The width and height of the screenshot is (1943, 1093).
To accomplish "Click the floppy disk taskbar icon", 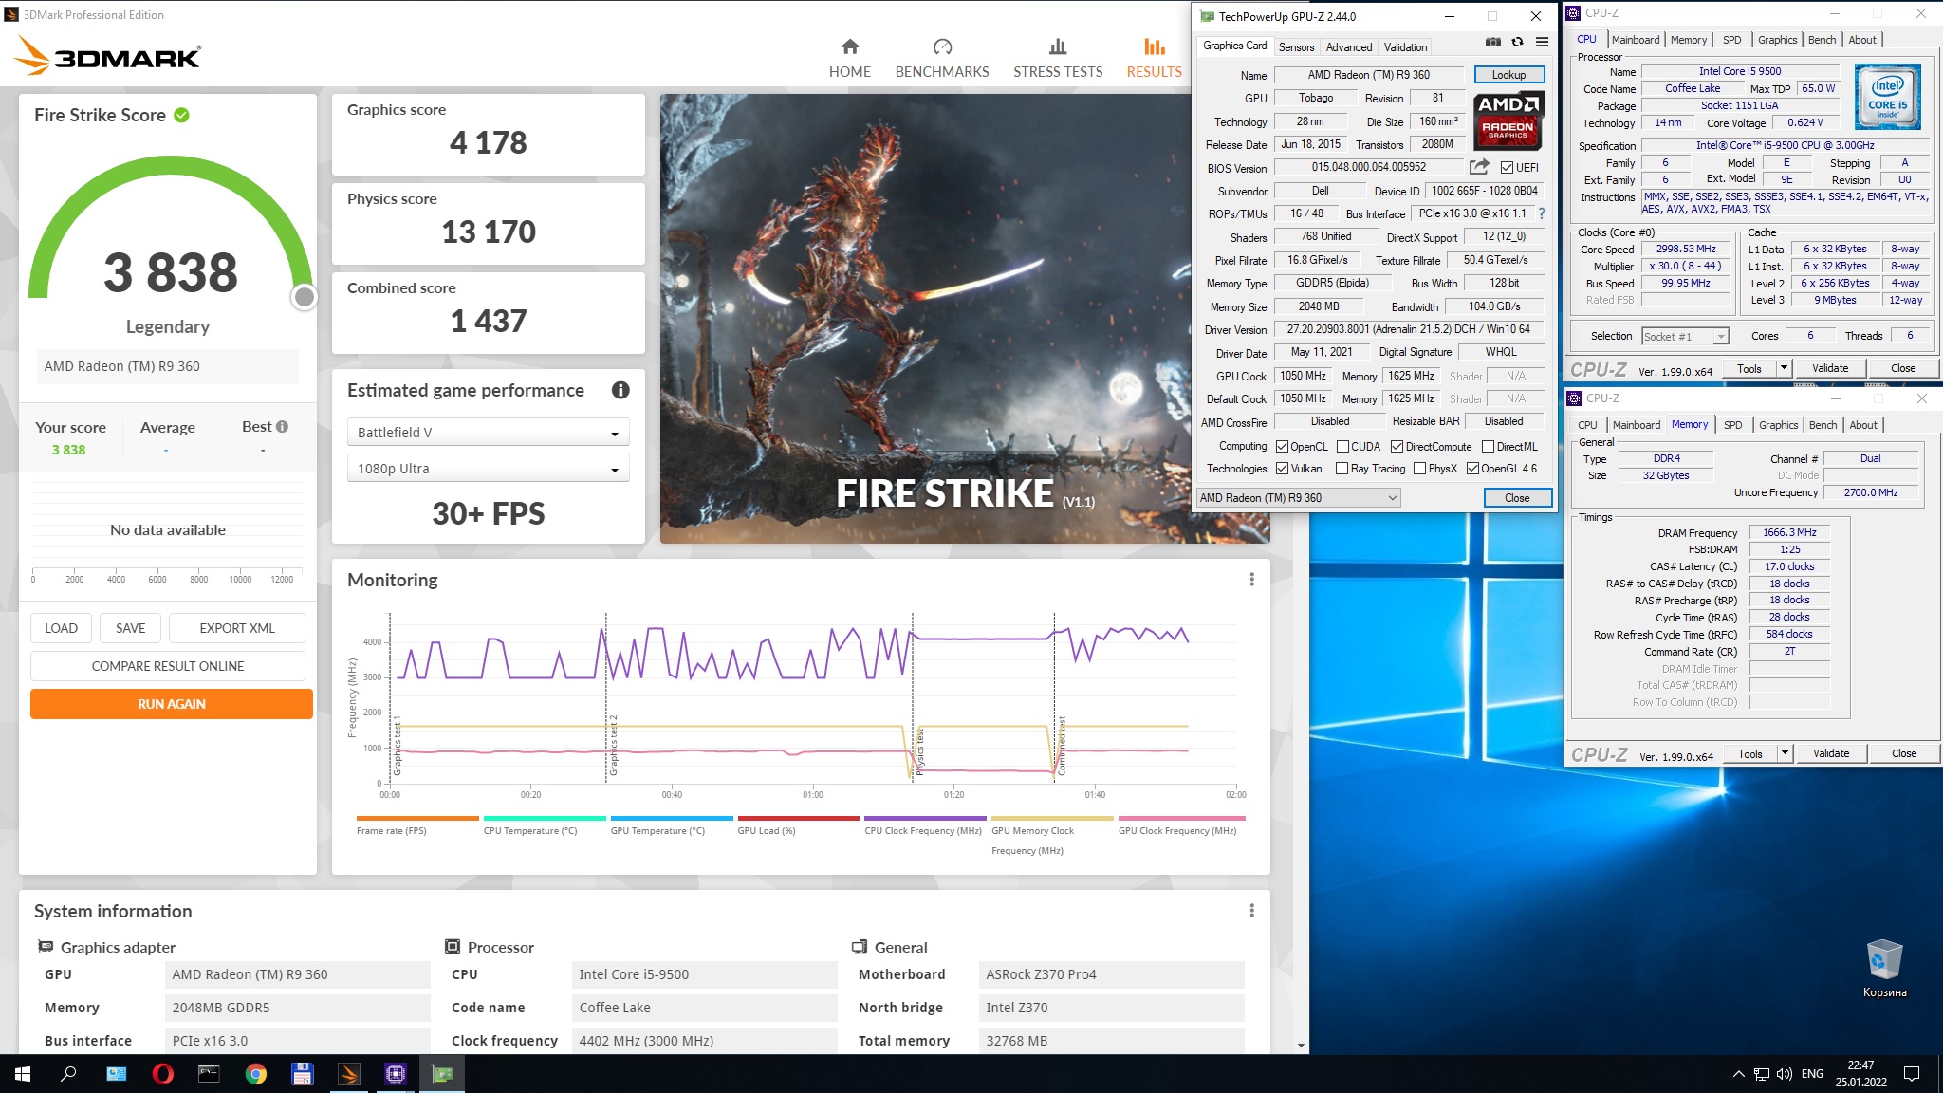I will 302,1074.
